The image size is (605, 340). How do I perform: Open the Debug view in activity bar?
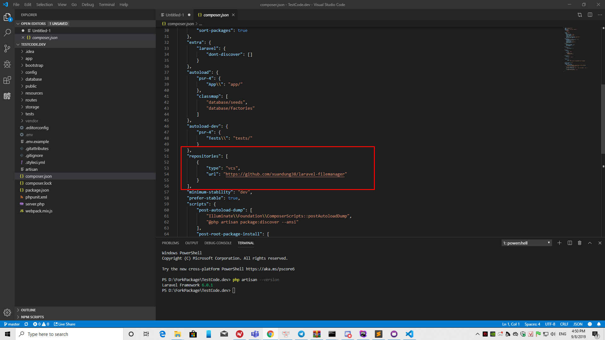(x=7, y=64)
